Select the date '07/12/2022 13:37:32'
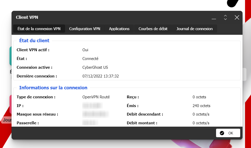The image size is (251, 148). coord(100,76)
